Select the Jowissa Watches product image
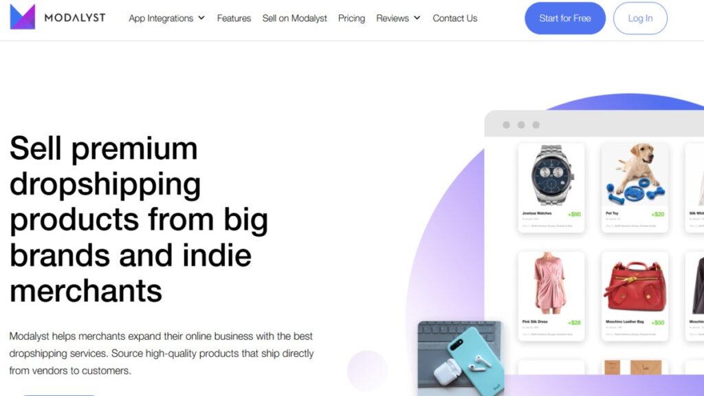Screen dimensions: 704x396 (551, 175)
